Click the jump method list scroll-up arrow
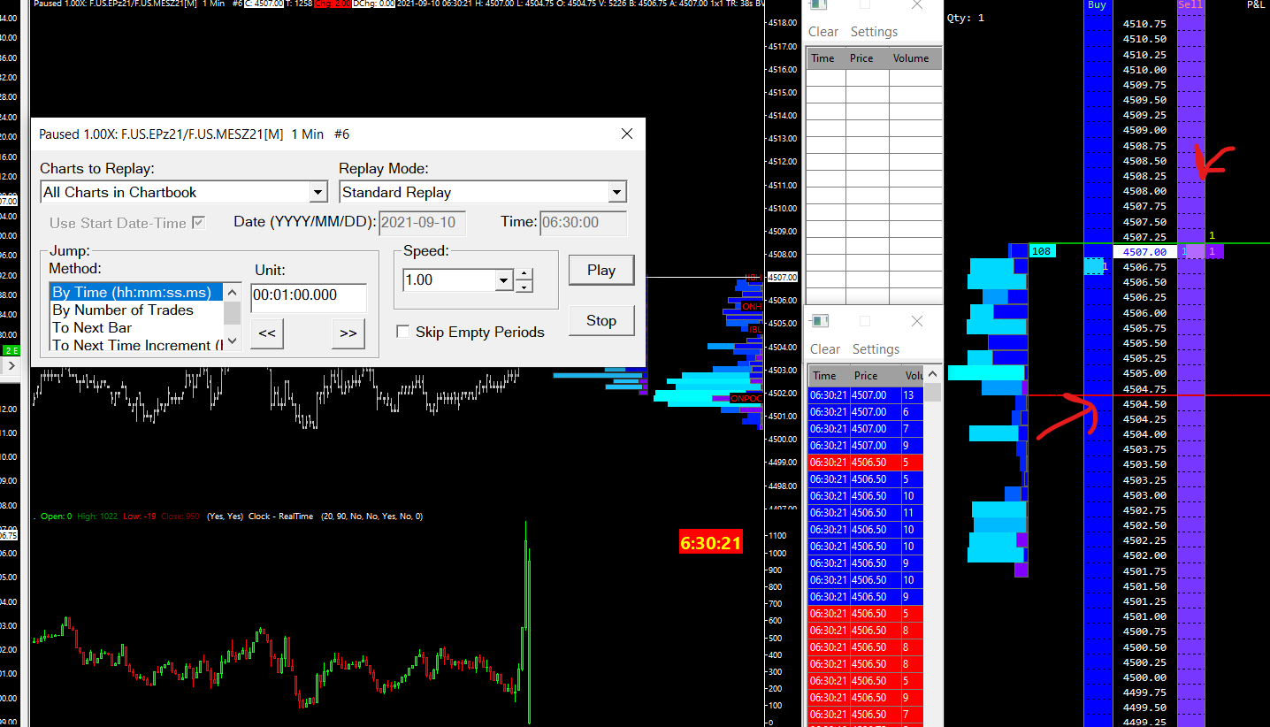The width and height of the screenshot is (1270, 727). coord(232,291)
